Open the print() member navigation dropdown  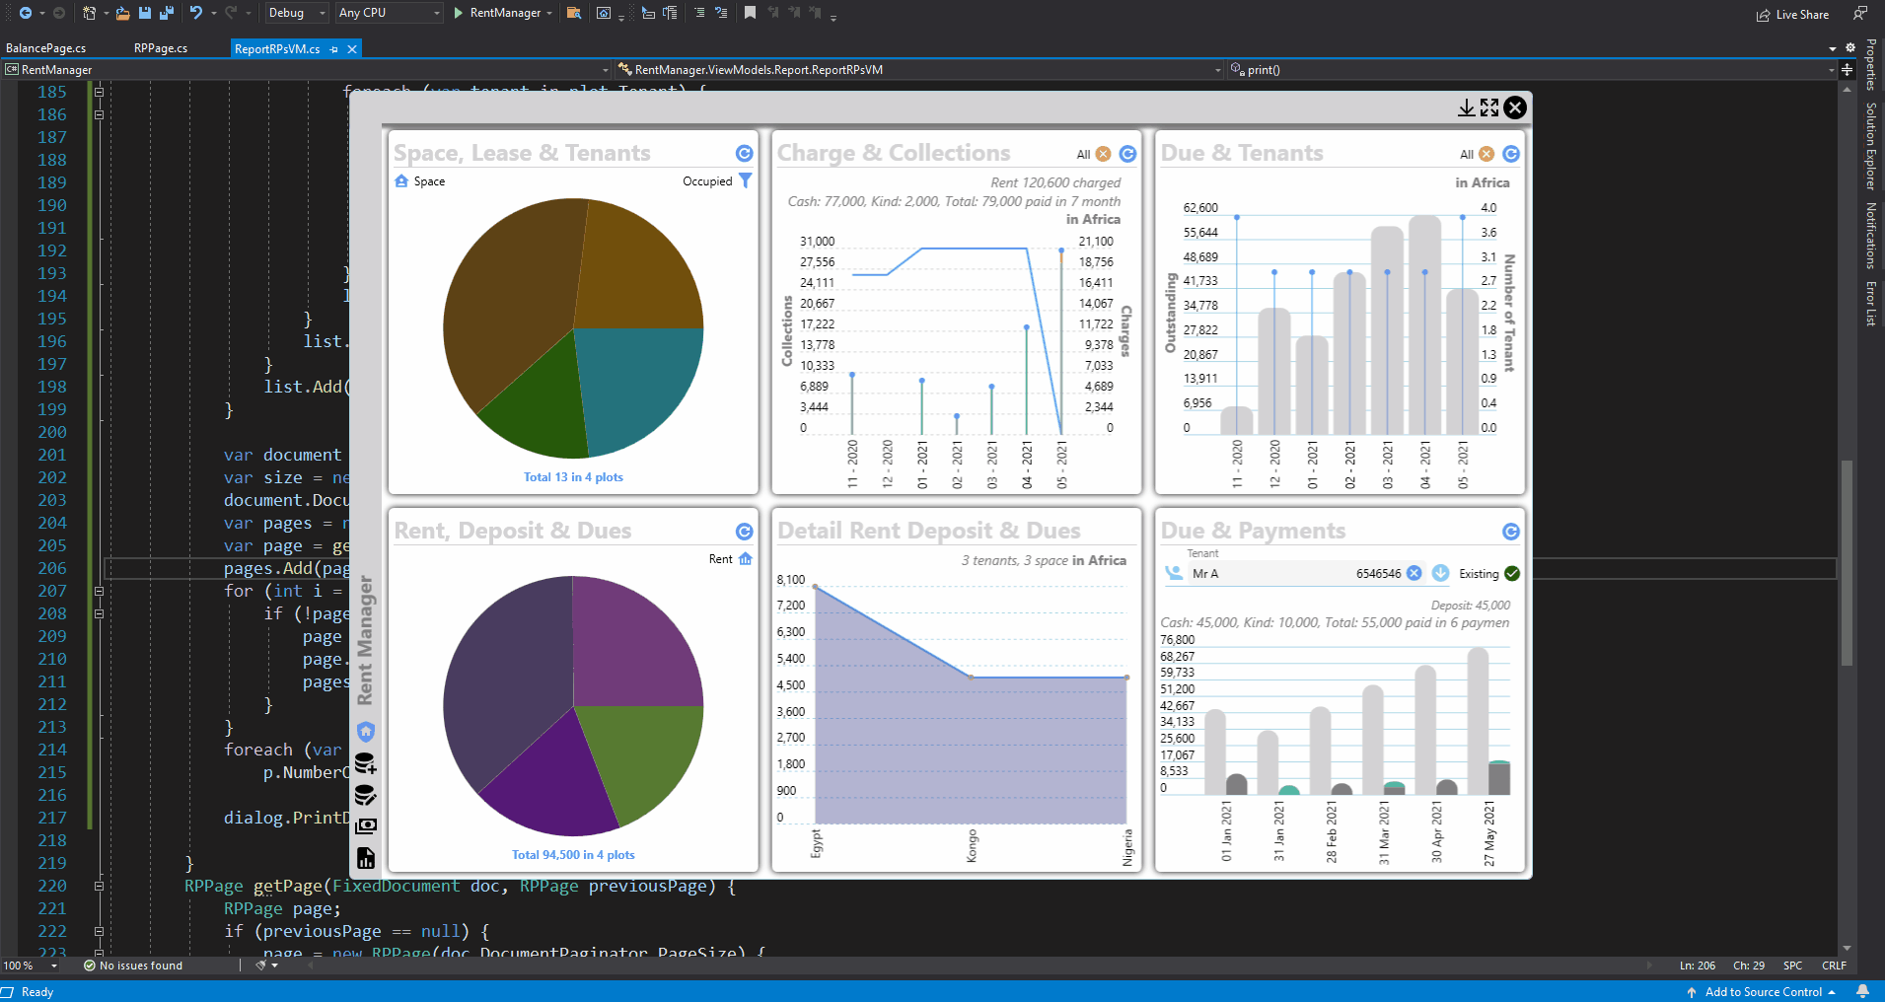pos(1532,70)
